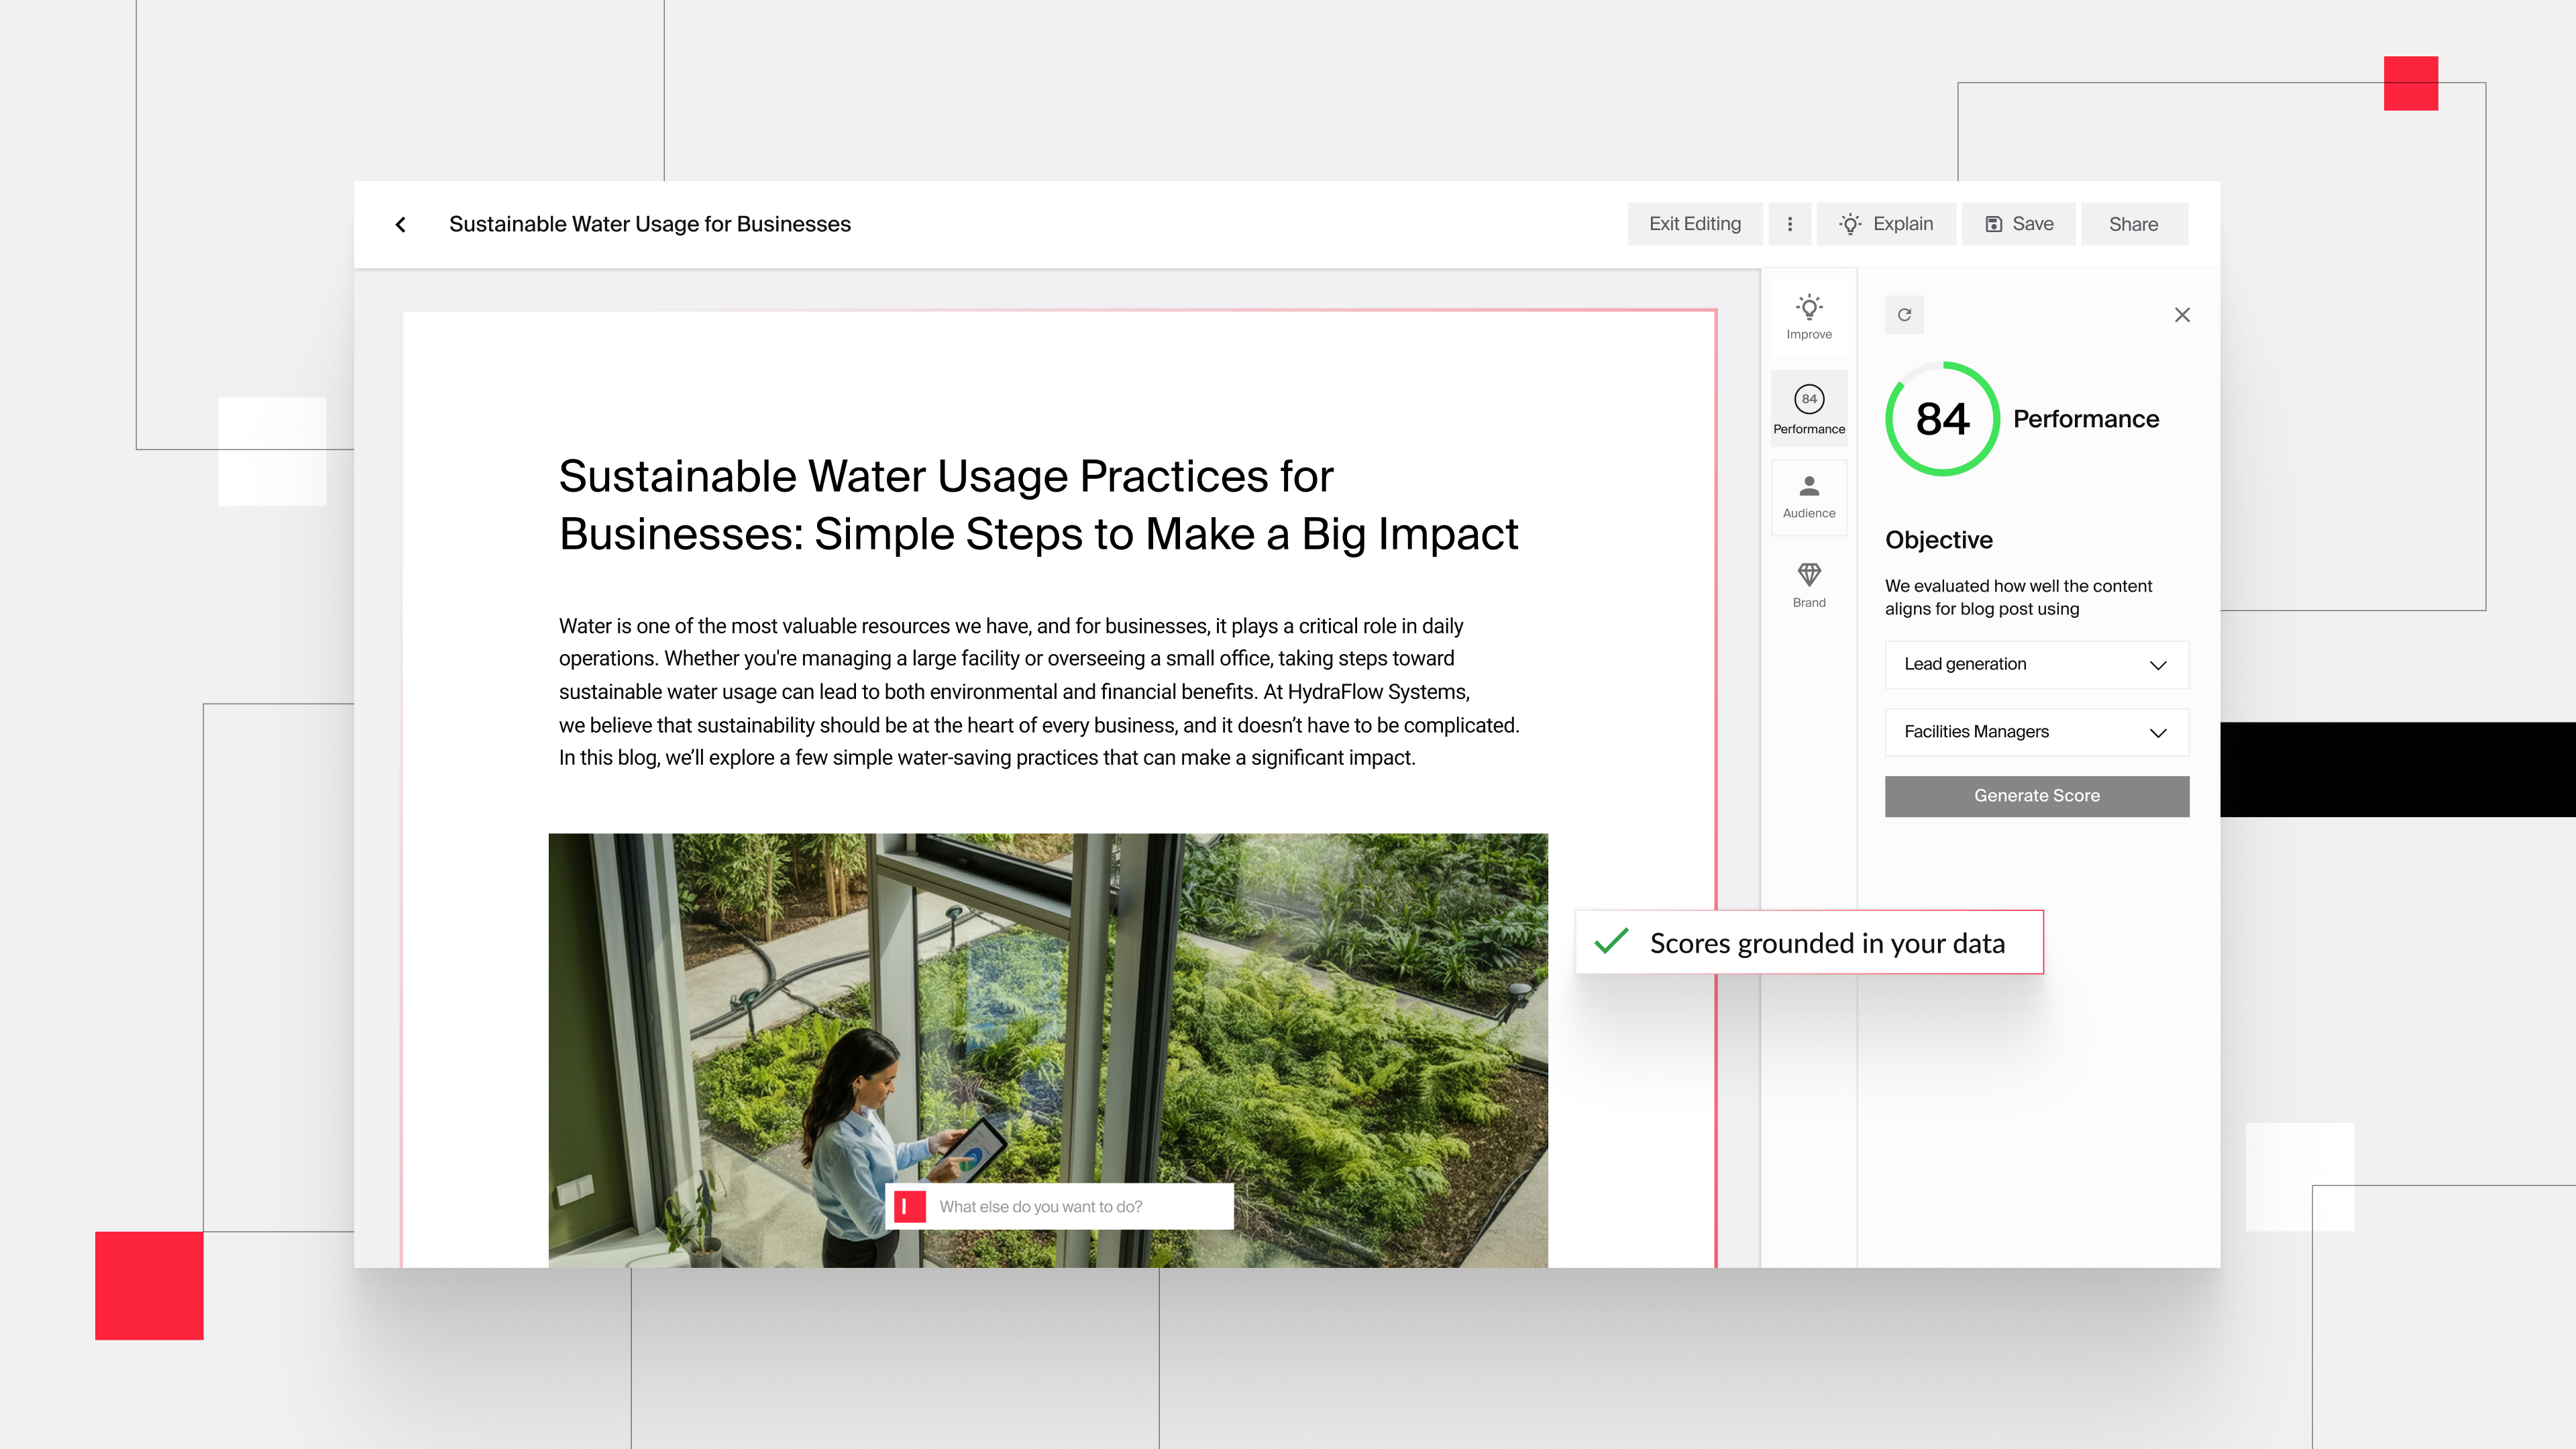This screenshot has height=1449, width=2576.
Task: Refresh the performance score
Action: coord(1905,315)
